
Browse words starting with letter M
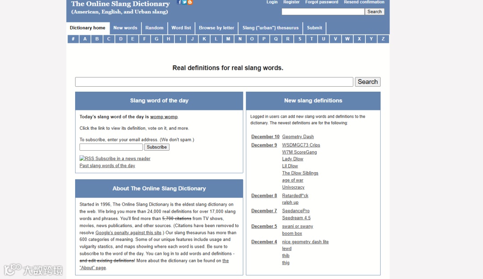coord(228,39)
